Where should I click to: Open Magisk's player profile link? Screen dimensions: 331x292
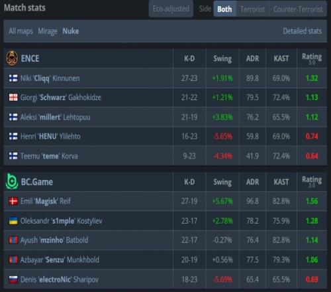[x=46, y=201]
